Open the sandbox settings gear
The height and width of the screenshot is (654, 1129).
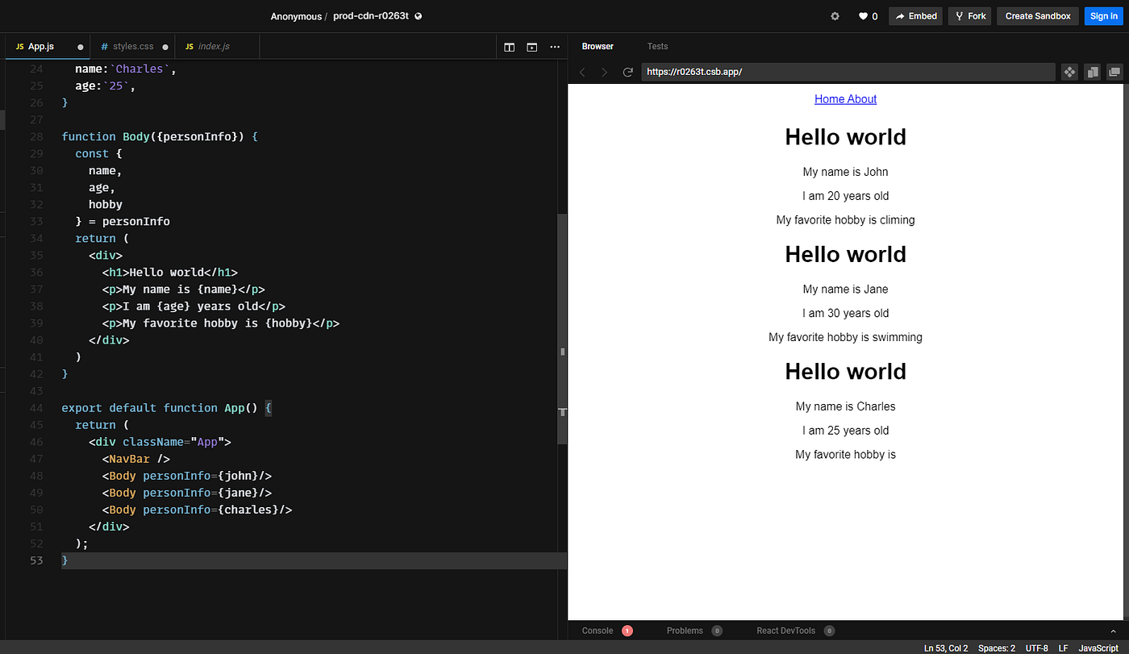tap(835, 15)
